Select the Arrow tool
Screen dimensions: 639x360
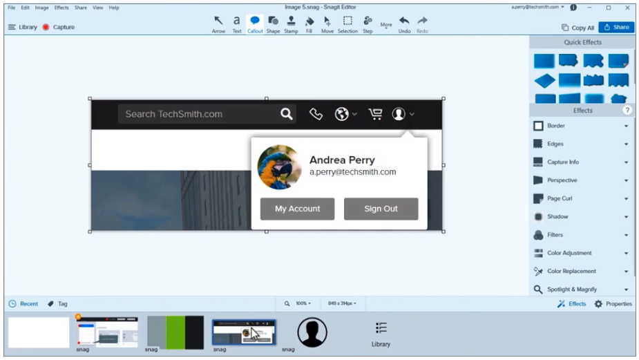tap(218, 24)
